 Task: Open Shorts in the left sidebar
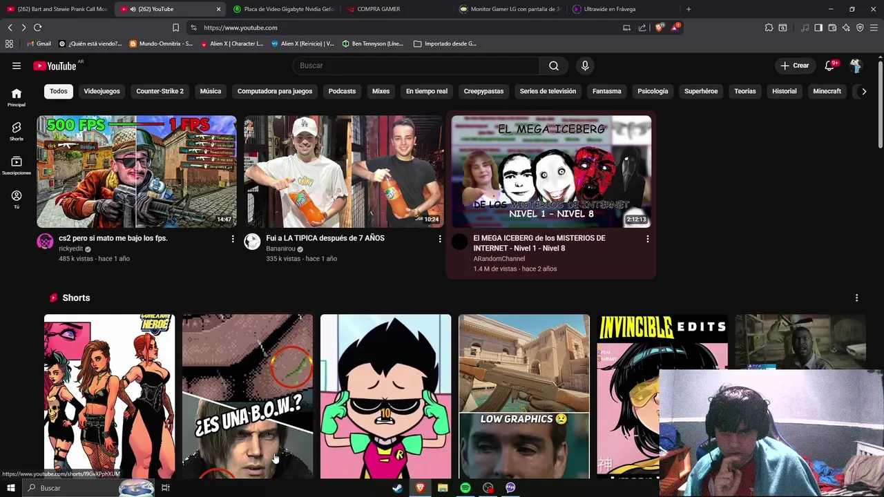click(x=17, y=131)
